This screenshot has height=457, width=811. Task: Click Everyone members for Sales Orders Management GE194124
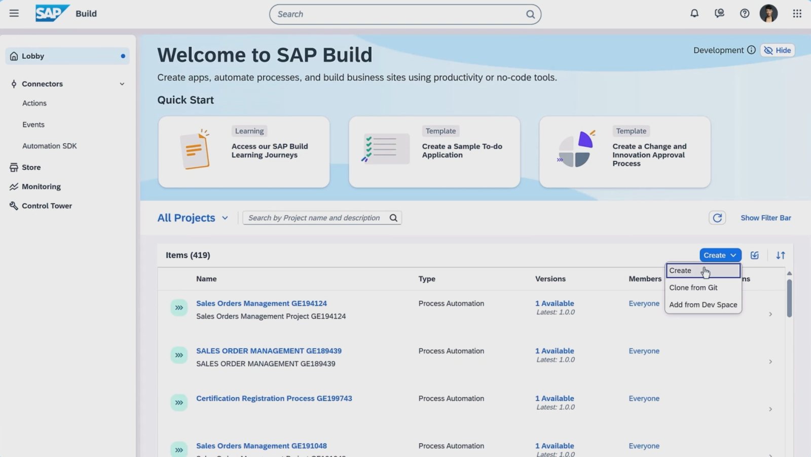point(644,303)
